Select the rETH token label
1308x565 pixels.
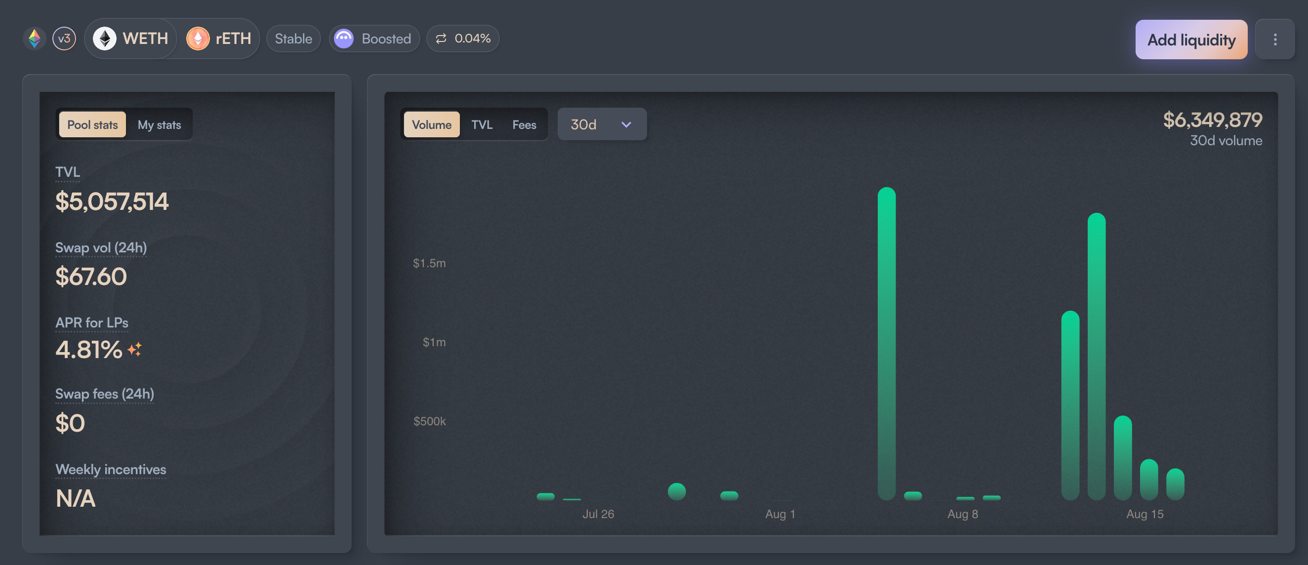click(x=233, y=39)
